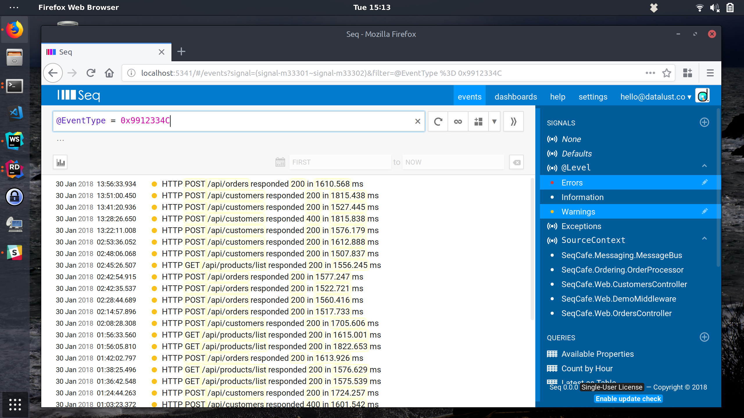Enable tail mode with the infinity icon
Image resolution: width=744 pixels, height=418 pixels.
pos(457,121)
